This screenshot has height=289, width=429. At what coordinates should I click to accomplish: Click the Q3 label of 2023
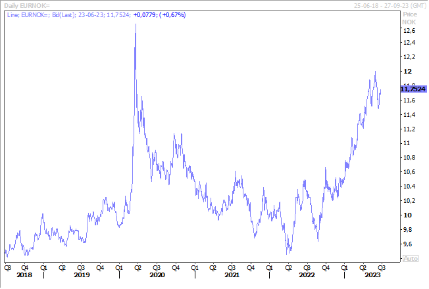pyautogui.click(x=382, y=268)
